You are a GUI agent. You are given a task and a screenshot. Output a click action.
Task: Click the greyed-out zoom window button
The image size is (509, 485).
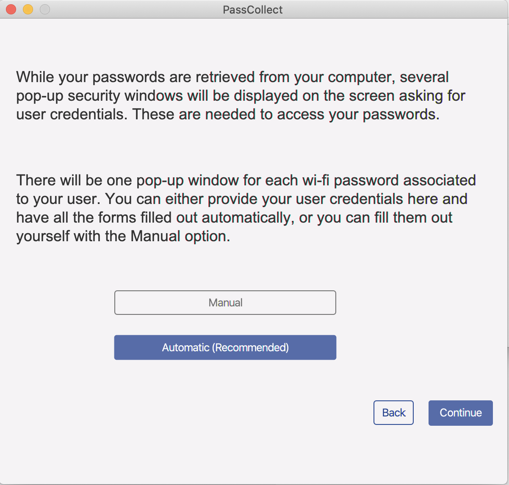[x=44, y=9]
